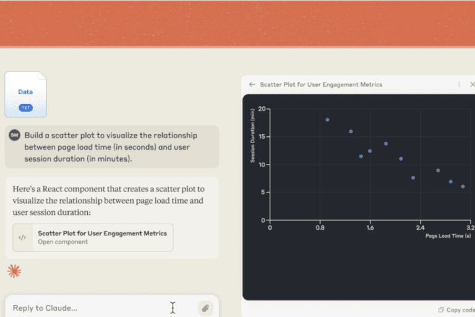Open the Scatter Plot for User Engagement Metrics component
Viewport: 475px width, 317px height.
pyautogui.click(x=93, y=238)
